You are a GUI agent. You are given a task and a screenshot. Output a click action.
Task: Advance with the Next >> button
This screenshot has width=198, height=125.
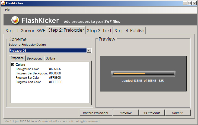(x=178, y=113)
